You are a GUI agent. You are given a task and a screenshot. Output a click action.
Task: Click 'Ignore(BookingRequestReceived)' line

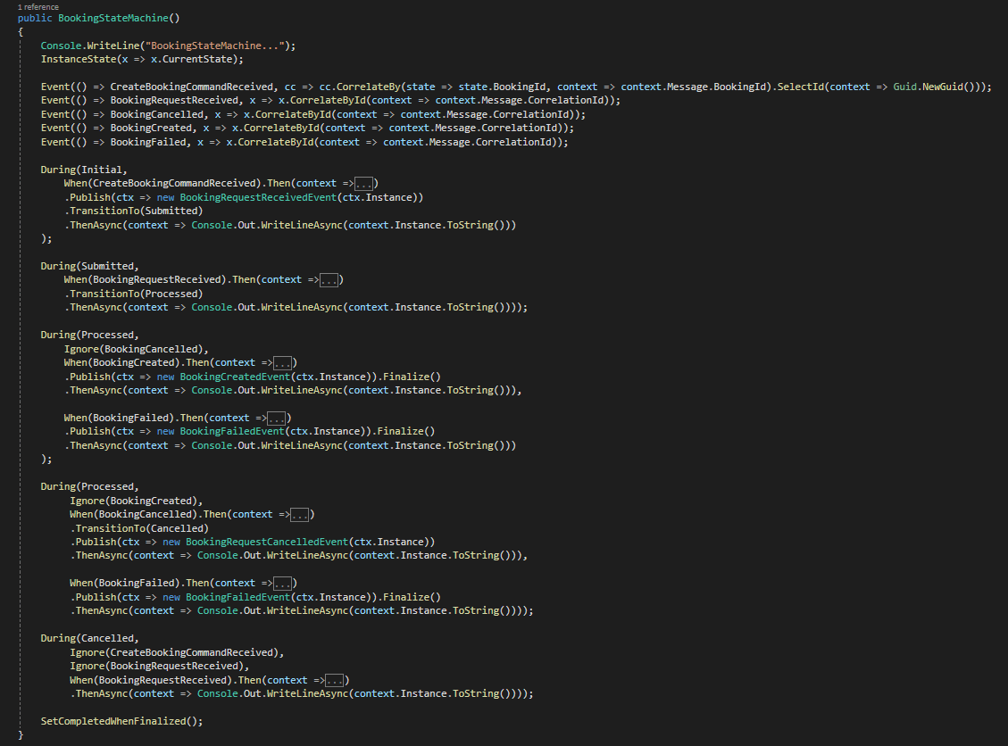[x=160, y=666]
